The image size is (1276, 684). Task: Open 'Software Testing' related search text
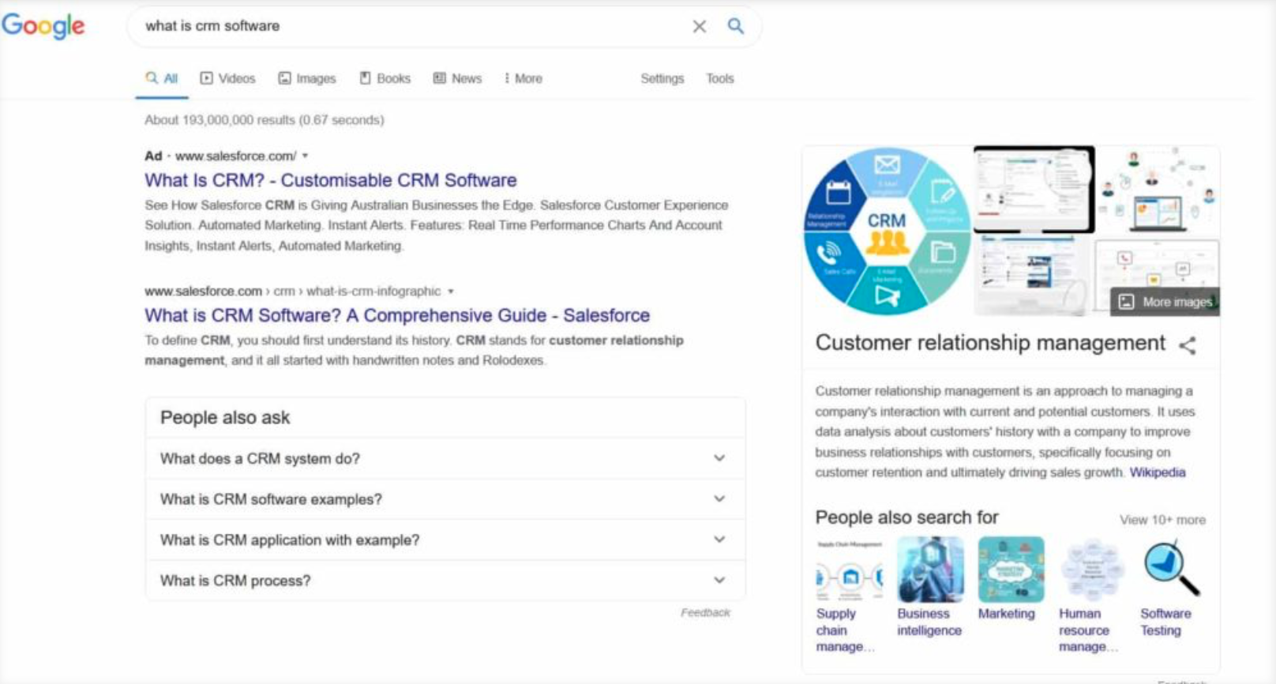click(x=1165, y=622)
